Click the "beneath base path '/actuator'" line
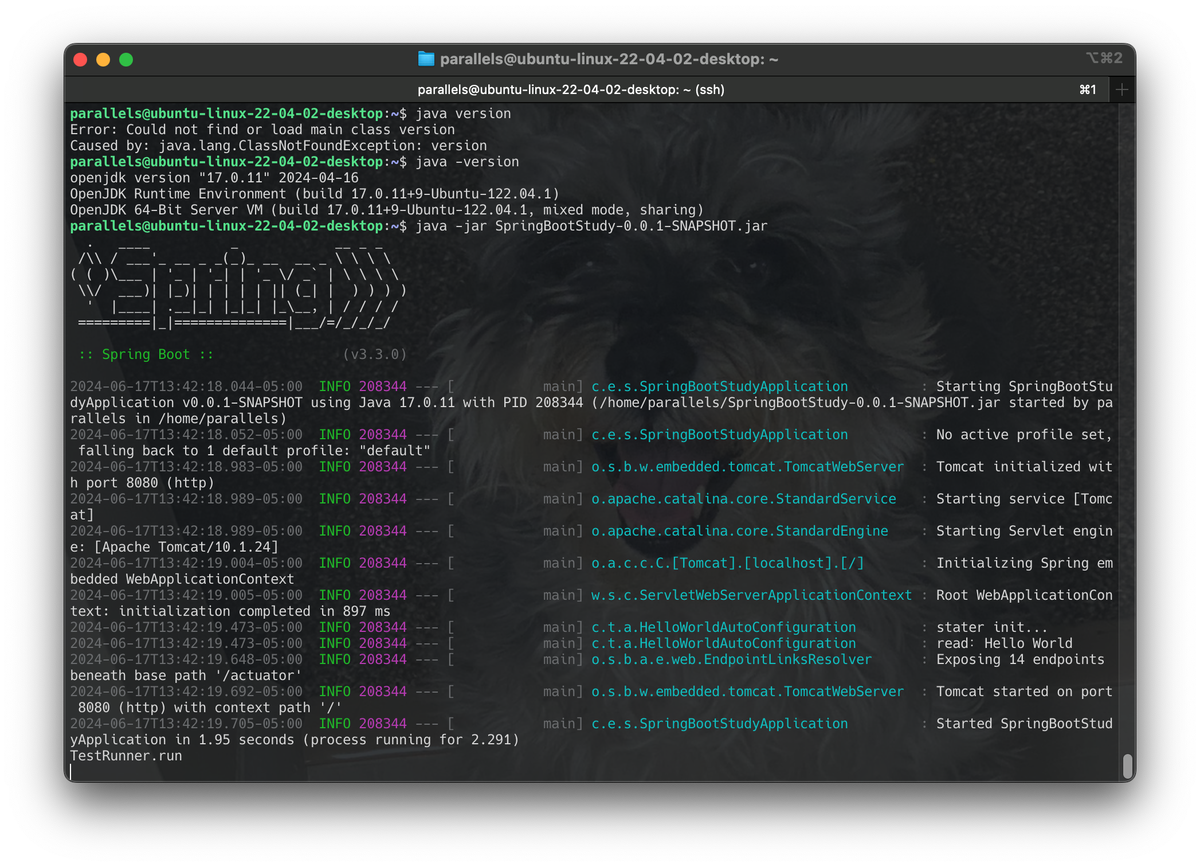 (186, 675)
